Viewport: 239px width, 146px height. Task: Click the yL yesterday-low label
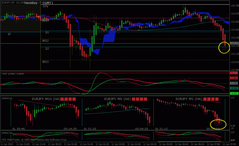10,34
